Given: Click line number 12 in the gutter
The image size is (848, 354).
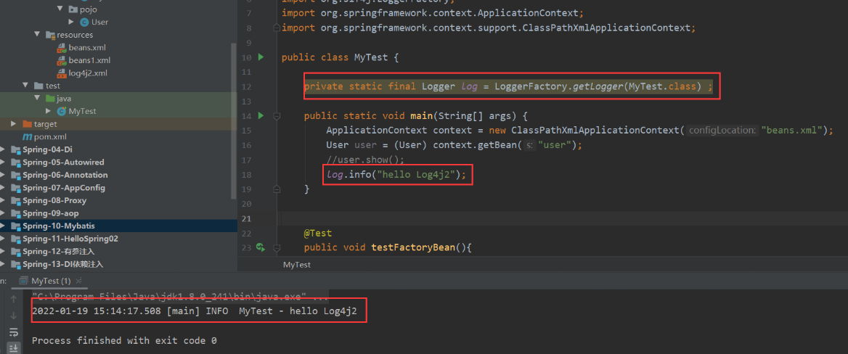Looking at the screenshot, I should pyautogui.click(x=246, y=86).
